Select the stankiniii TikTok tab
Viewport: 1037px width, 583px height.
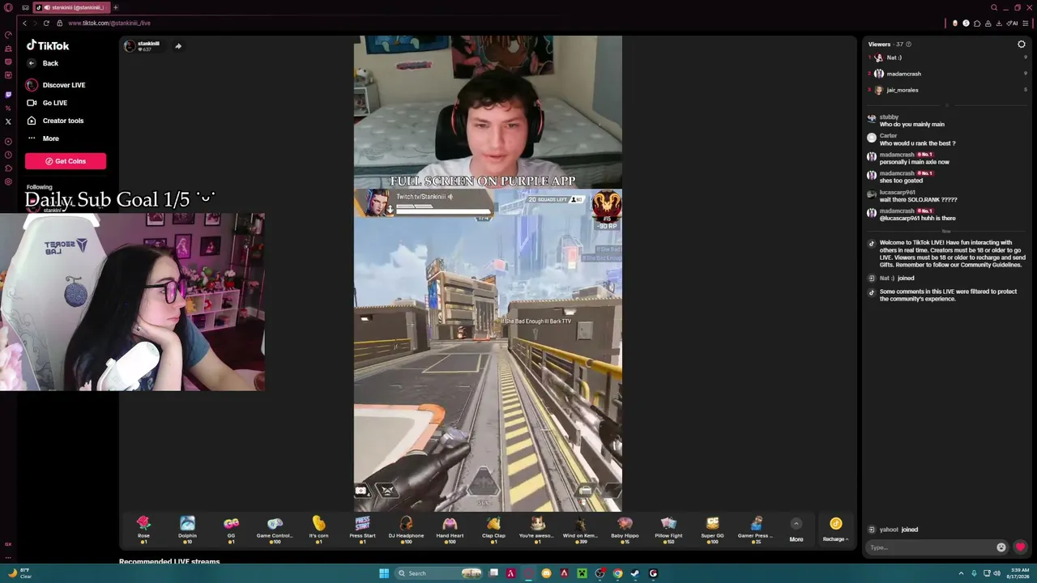click(71, 7)
